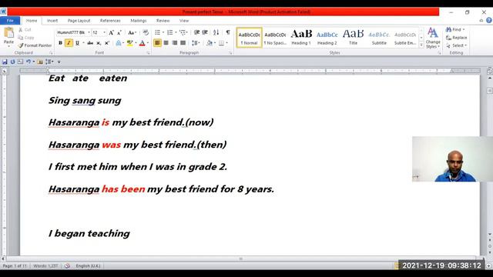Toggle Align Text Left
The height and width of the screenshot is (277, 493).
157,43
